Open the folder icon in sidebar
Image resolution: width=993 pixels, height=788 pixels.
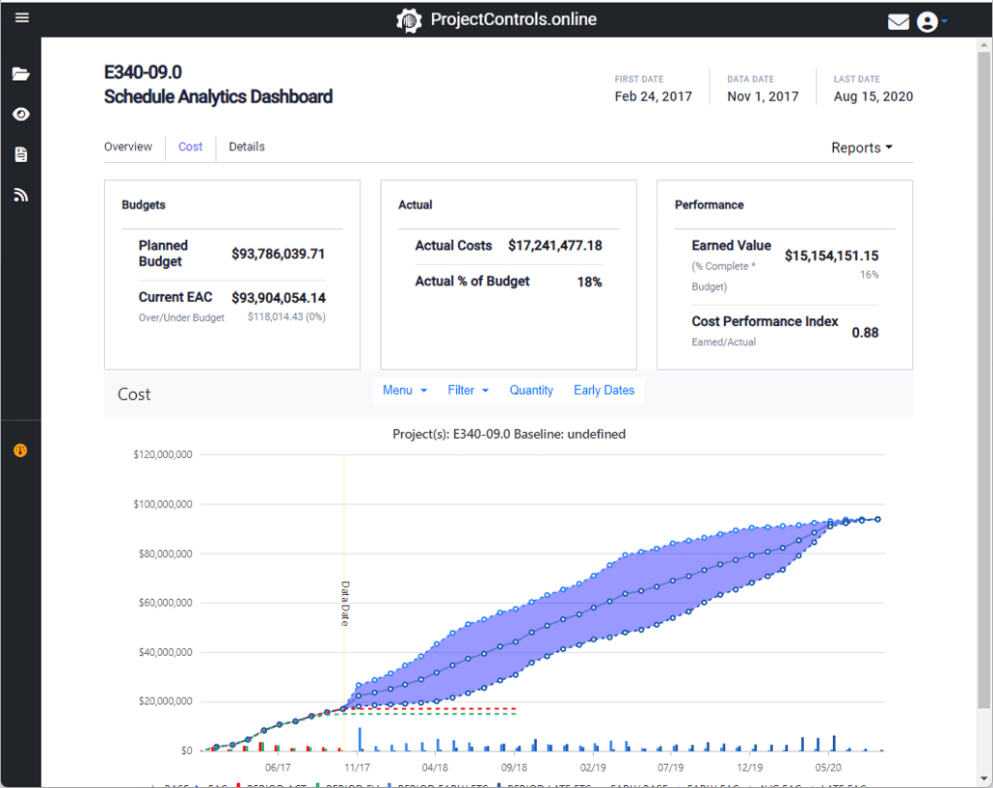pos(20,75)
